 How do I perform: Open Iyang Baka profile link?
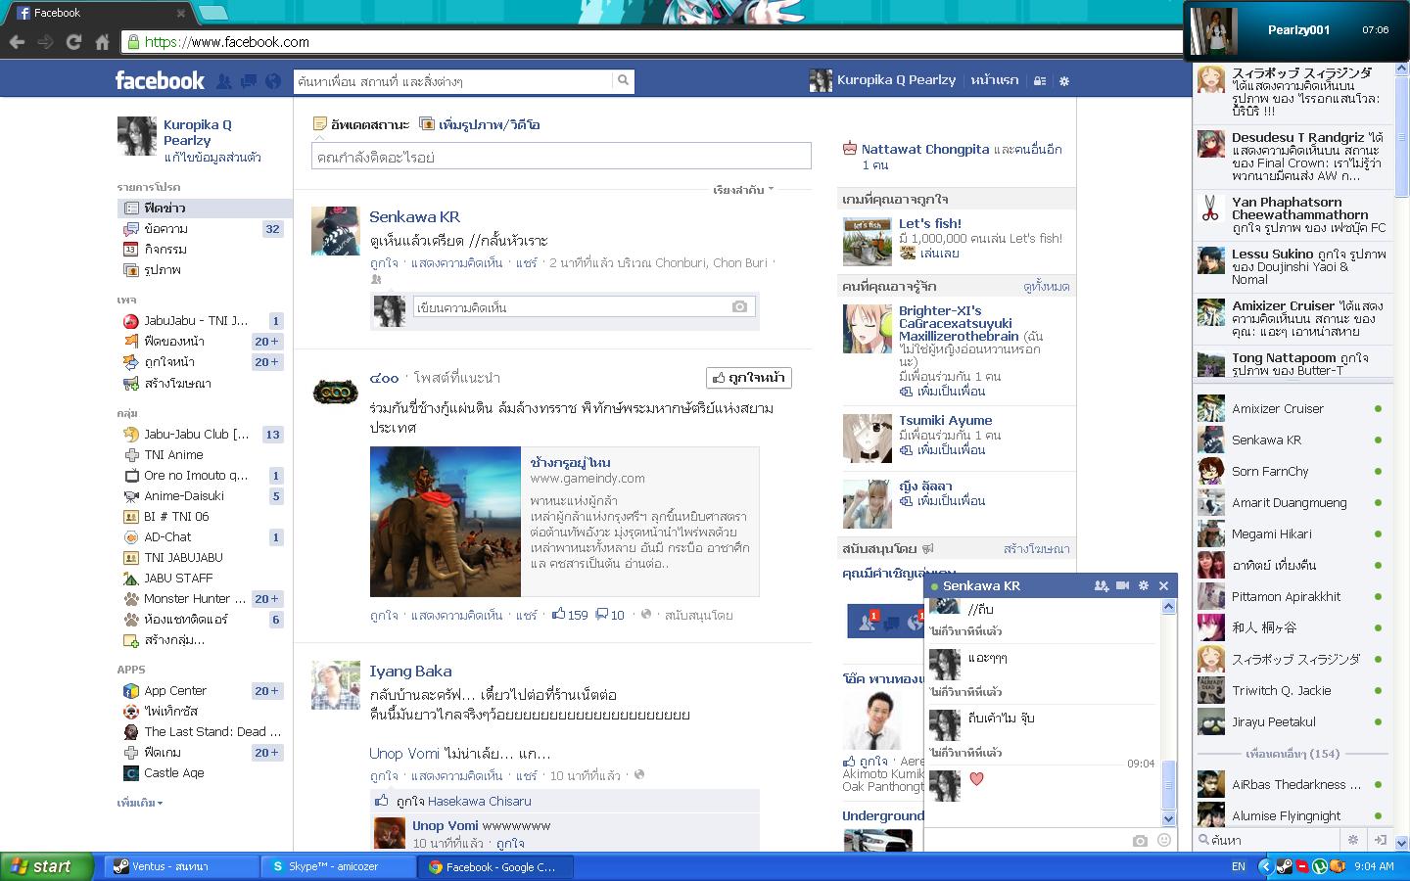(410, 672)
